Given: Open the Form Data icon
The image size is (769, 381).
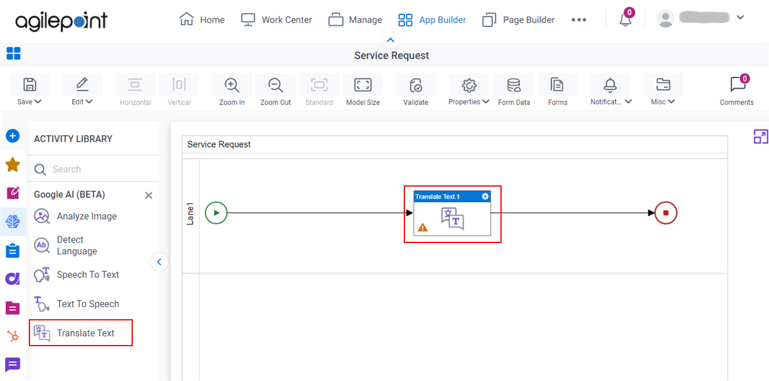Looking at the screenshot, I should (514, 85).
